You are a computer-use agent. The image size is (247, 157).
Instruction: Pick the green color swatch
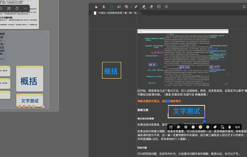(208, 127)
